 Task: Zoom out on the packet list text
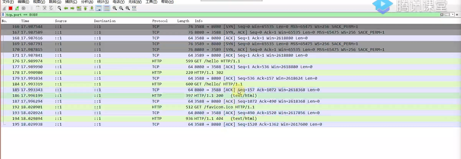(x=121, y=8)
